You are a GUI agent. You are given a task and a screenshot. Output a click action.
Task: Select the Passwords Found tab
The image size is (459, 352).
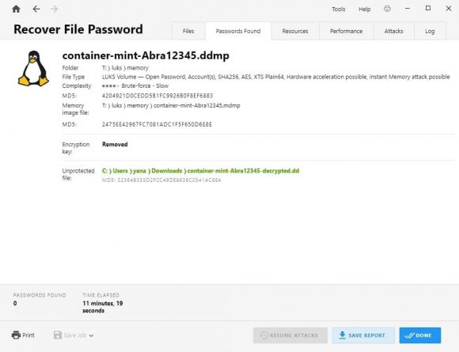pos(238,31)
